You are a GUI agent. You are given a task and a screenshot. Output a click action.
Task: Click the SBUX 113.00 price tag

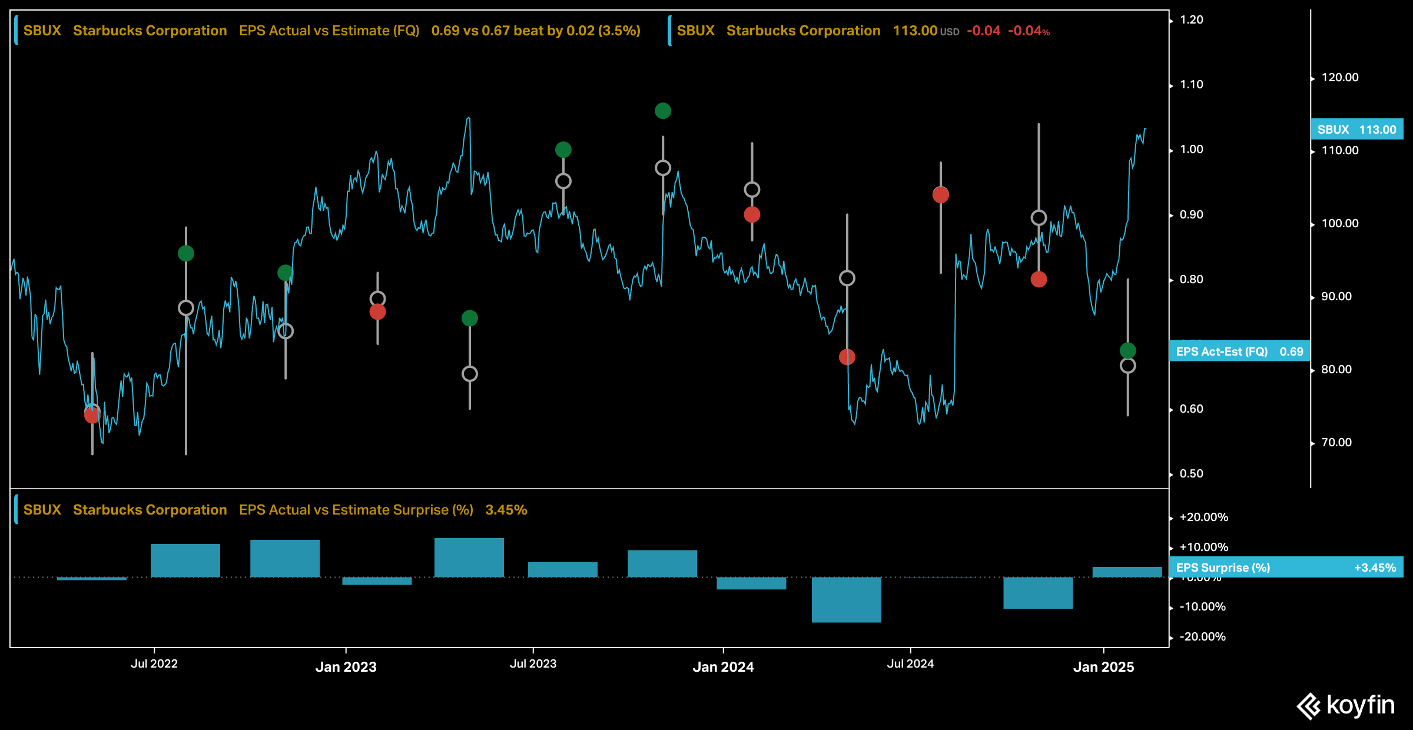pyautogui.click(x=1357, y=130)
